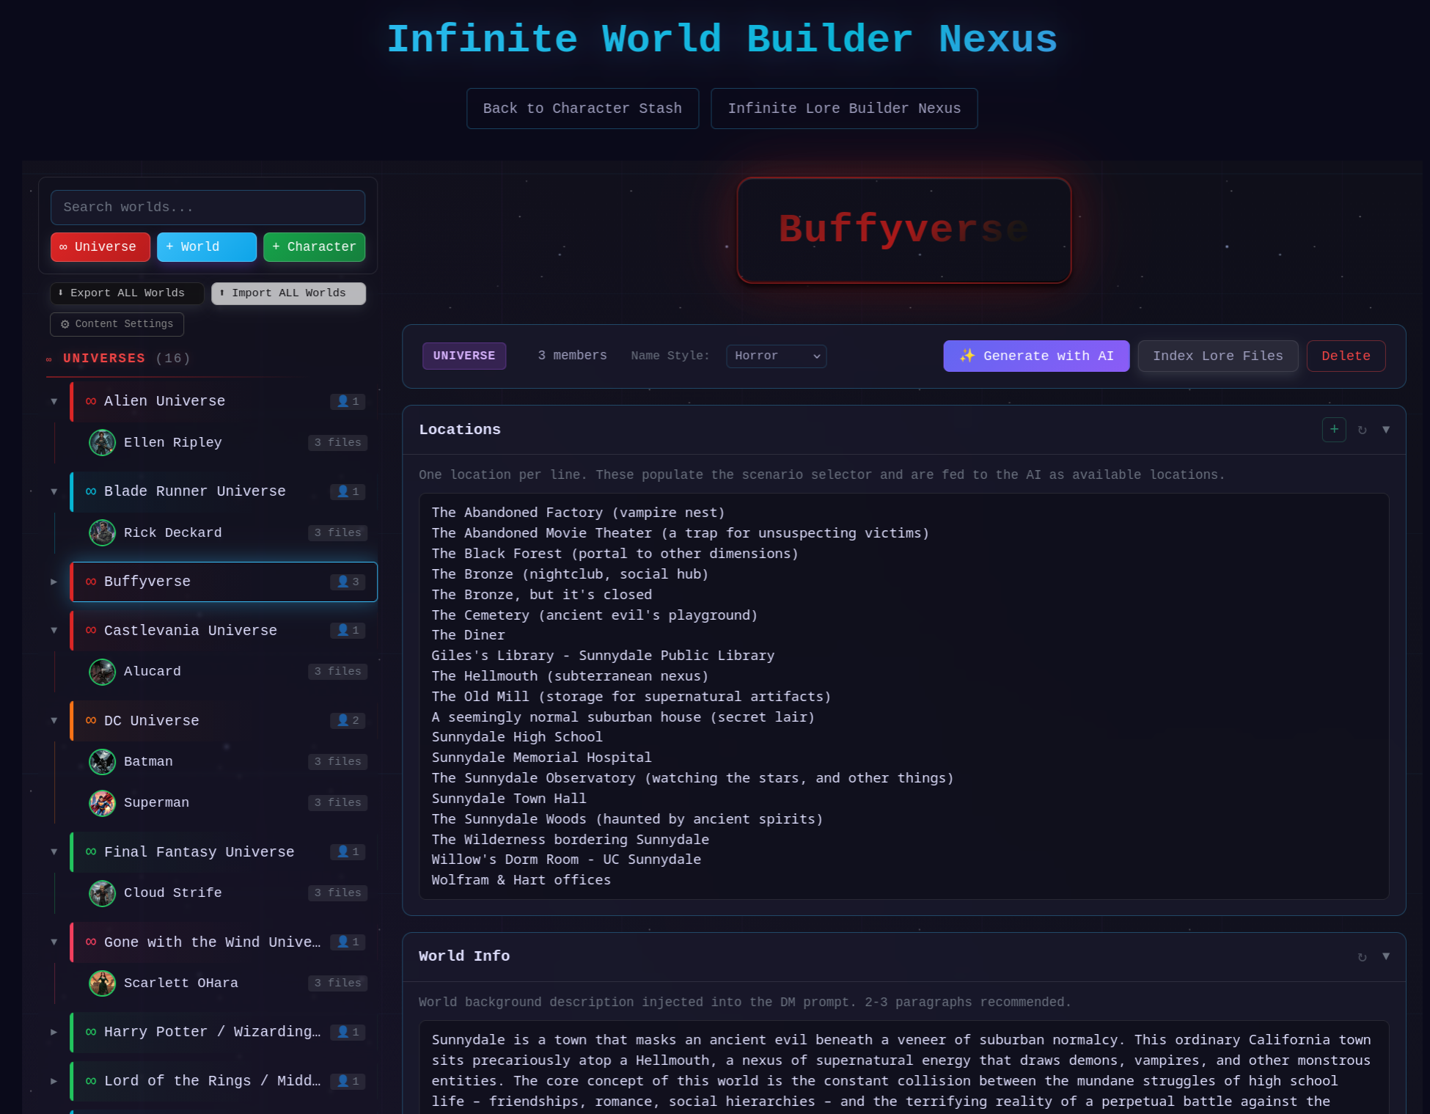Click the Lord of the Rings member badge
This screenshot has height=1114, width=1430.
(x=348, y=1081)
